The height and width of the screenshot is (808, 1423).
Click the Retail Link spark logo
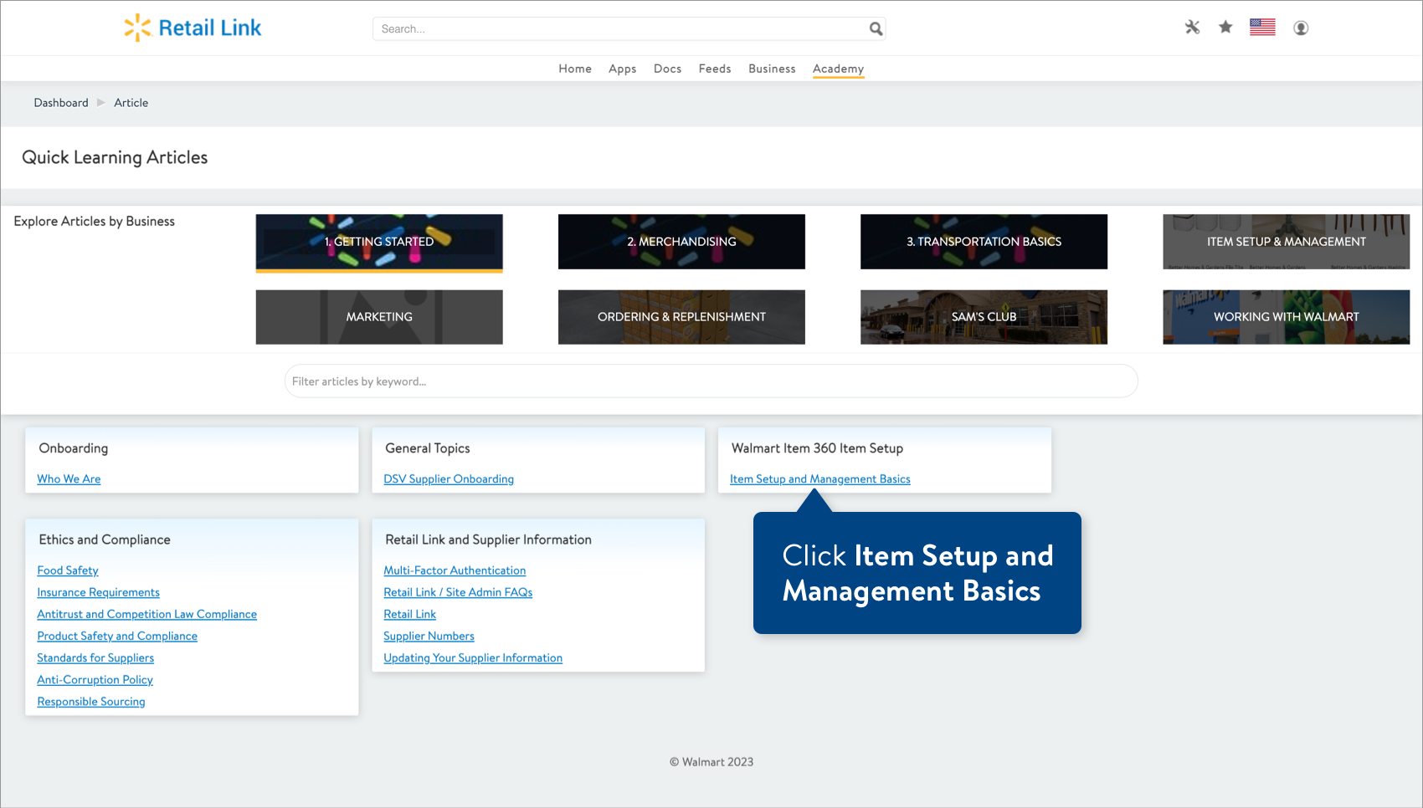tap(137, 28)
